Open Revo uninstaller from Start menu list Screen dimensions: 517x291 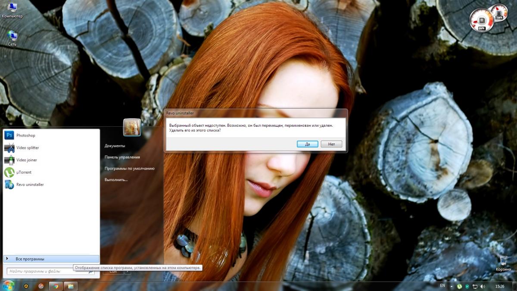tap(51, 185)
